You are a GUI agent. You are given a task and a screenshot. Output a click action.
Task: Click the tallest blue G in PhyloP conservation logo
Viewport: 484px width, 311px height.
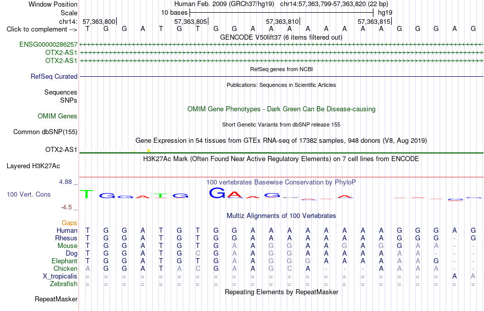(218, 193)
